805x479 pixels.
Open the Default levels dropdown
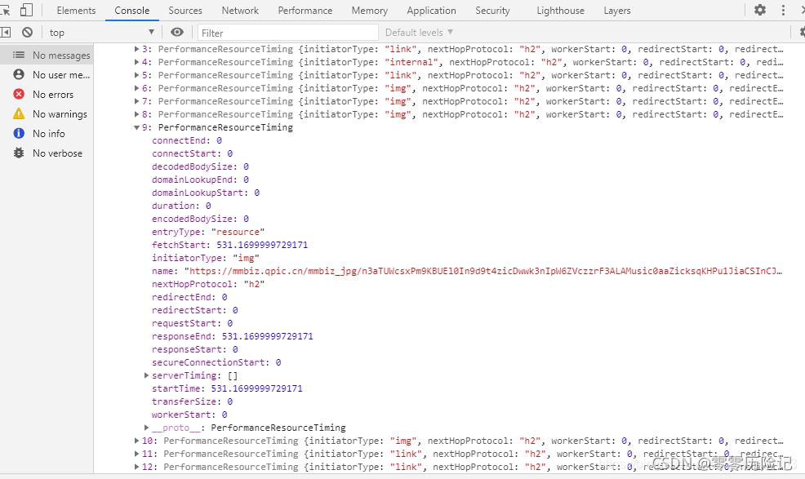coord(419,33)
